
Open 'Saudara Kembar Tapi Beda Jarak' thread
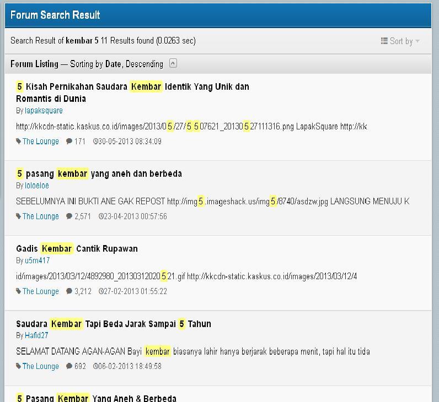pos(113,324)
